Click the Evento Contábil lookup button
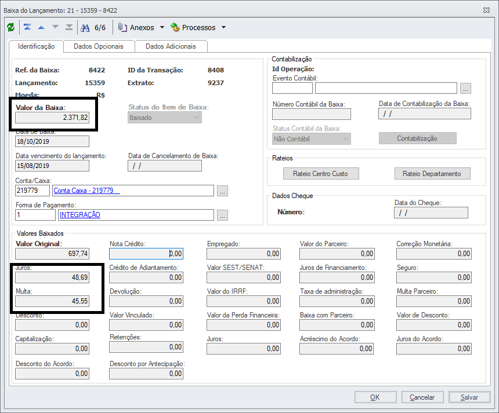 (x=465, y=89)
